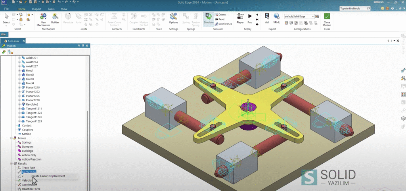
Task: Export the animation as AVI
Action: point(267,19)
